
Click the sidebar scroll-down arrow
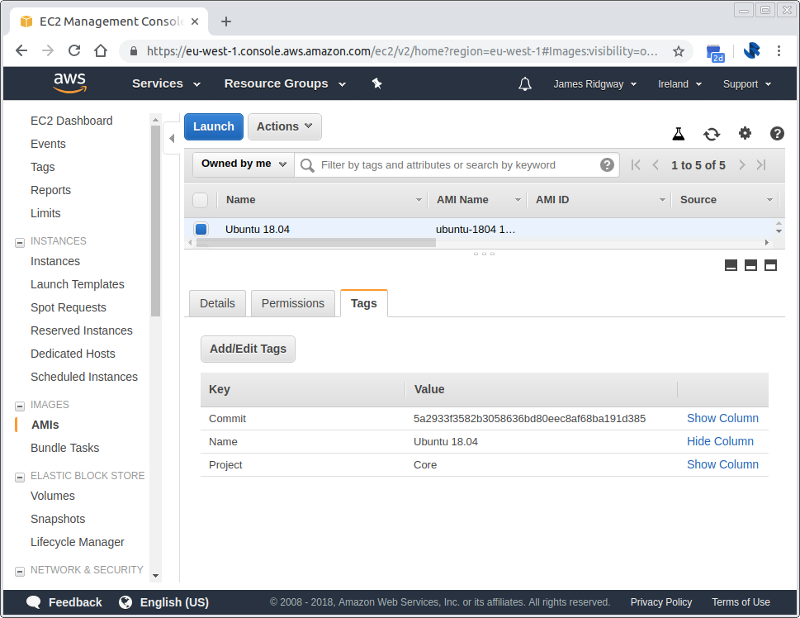coord(155,576)
